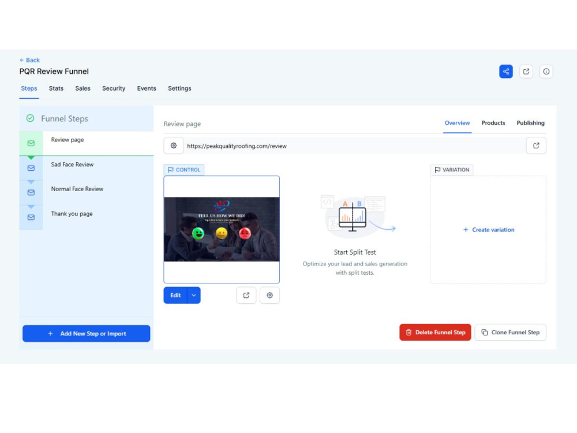The width and height of the screenshot is (577, 433).
Task: Open the Products tab
Action: [x=493, y=123]
